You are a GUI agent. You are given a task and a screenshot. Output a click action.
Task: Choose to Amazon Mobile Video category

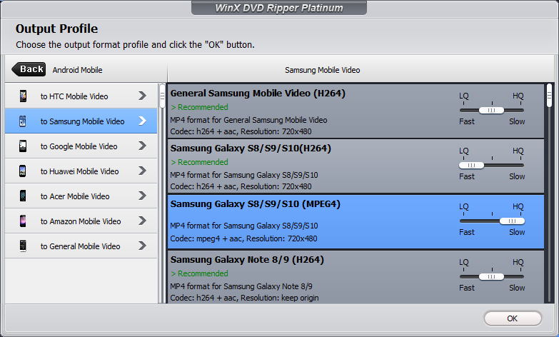tap(81, 221)
